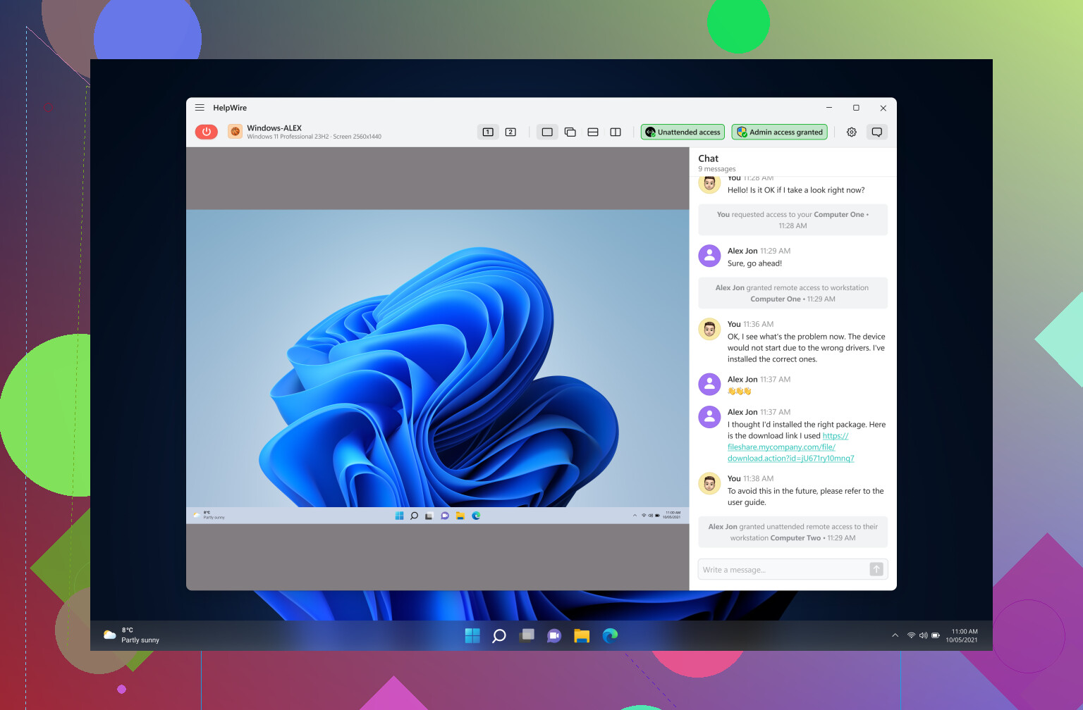Click the Unattended access badge
This screenshot has height=710, width=1083.
coord(683,132)
